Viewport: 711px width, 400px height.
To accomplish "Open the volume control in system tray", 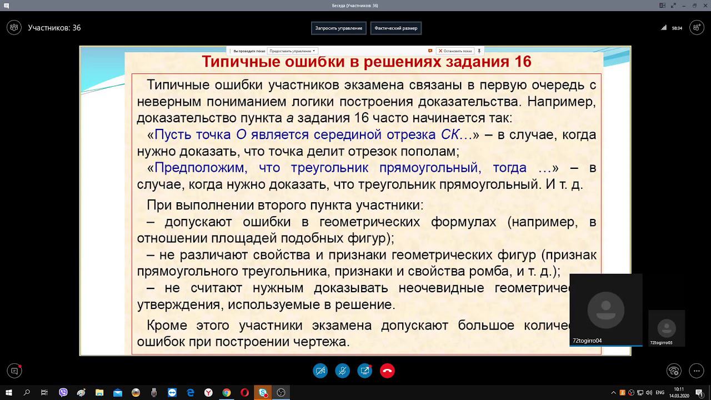I will click(x=649, y=393).
